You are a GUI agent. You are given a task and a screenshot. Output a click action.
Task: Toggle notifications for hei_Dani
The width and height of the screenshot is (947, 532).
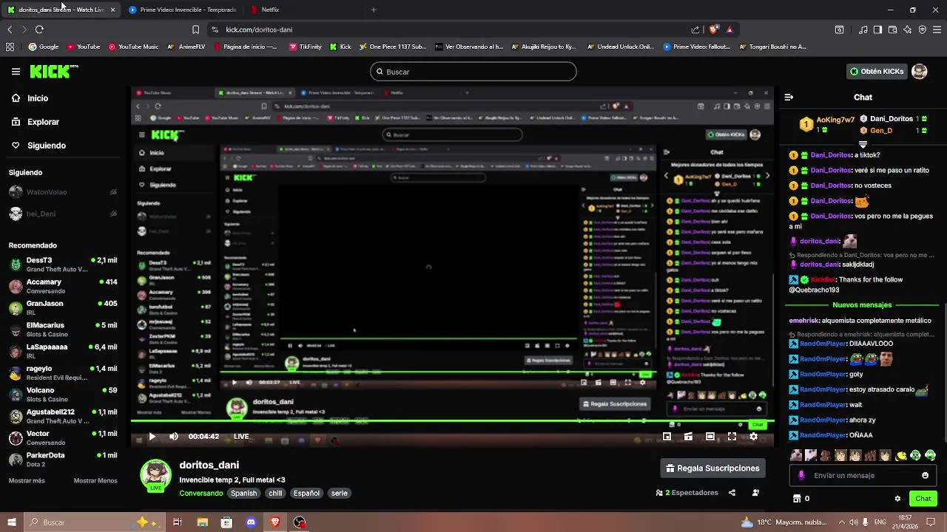113,214
